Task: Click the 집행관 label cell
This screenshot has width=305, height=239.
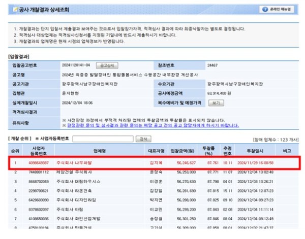Action: pos(34,93)
